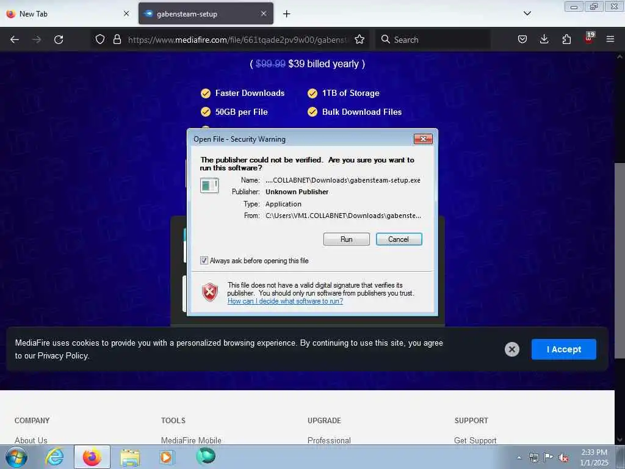Open the Professional upgrade link
Image resolution: width=625 pixels, height=469 pixels.
[x=329, y=440]
